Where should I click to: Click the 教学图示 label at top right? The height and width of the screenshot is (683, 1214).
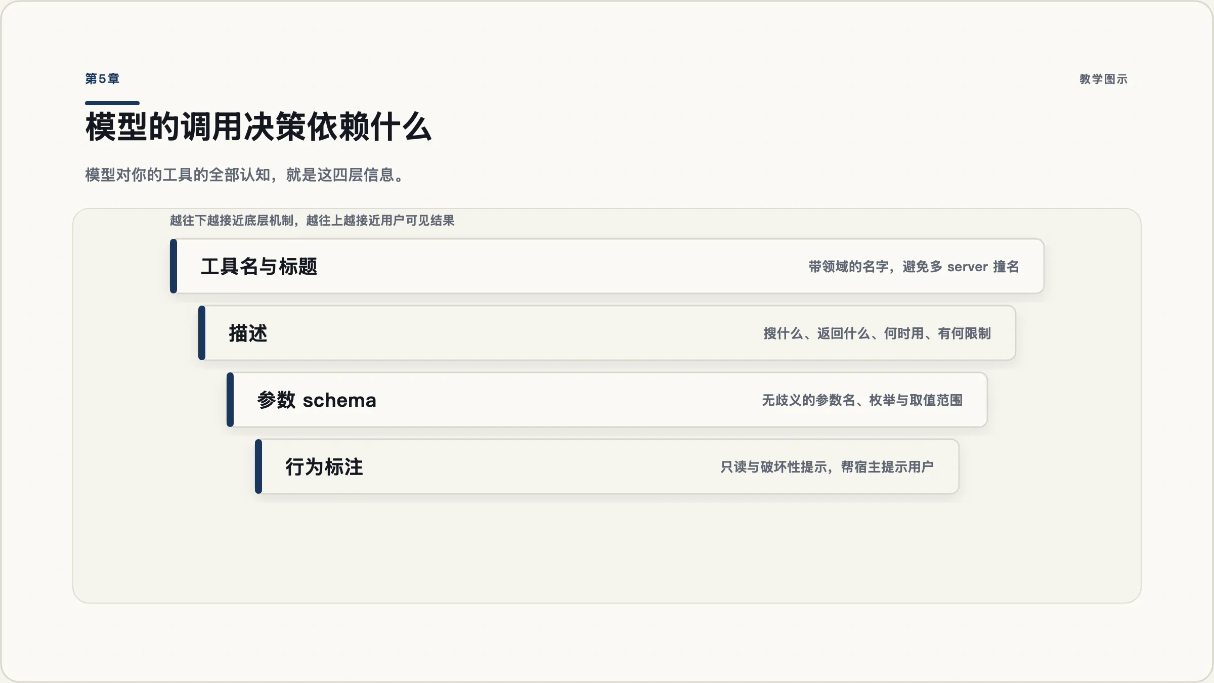click(1103, 79)
